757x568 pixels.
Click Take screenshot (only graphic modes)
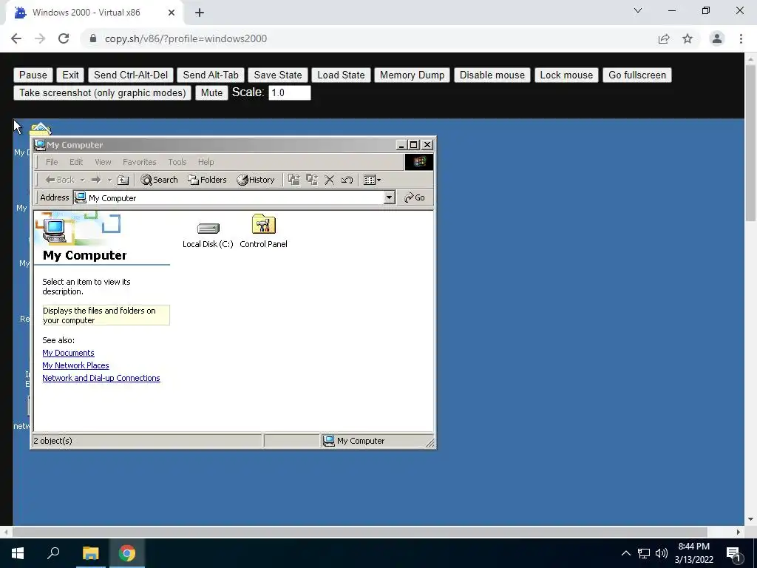coord(102,92)
